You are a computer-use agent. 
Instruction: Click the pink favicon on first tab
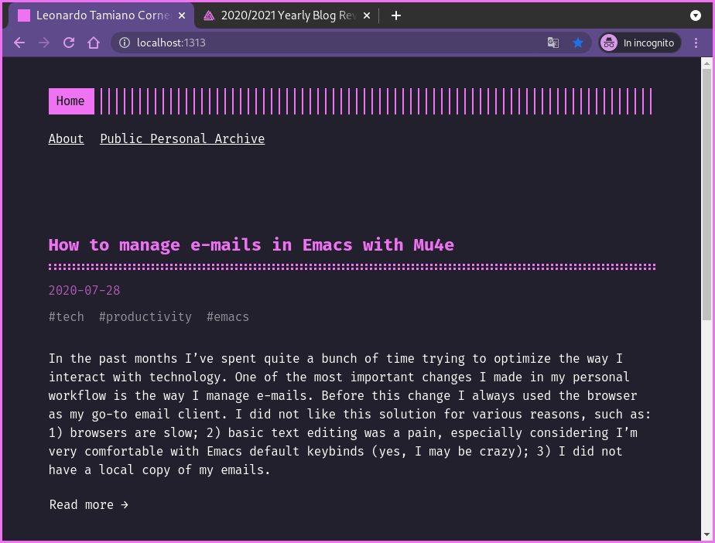pyautogui.click(x=24, y=15)
